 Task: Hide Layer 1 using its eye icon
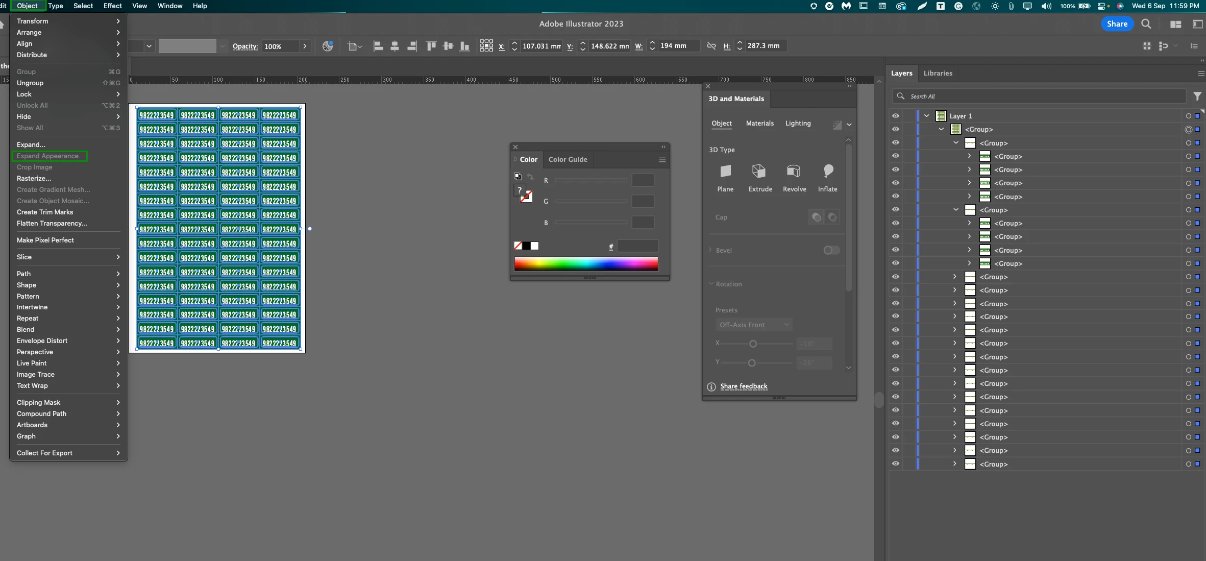point(896,116)
